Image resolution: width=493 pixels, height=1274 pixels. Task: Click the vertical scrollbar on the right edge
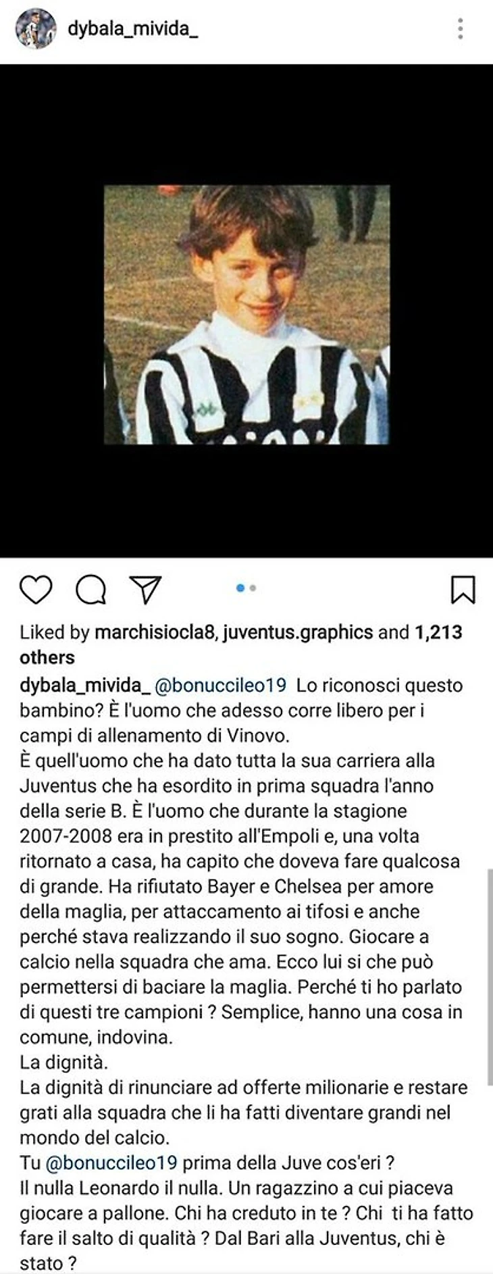pyautogui.click(x=489, y=976)
